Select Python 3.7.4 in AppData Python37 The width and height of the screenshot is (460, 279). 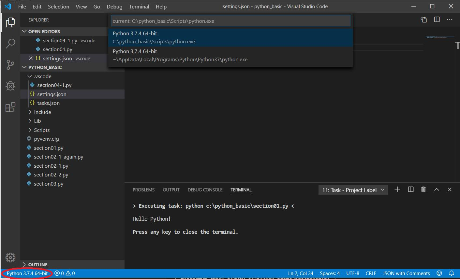(230, 55)
